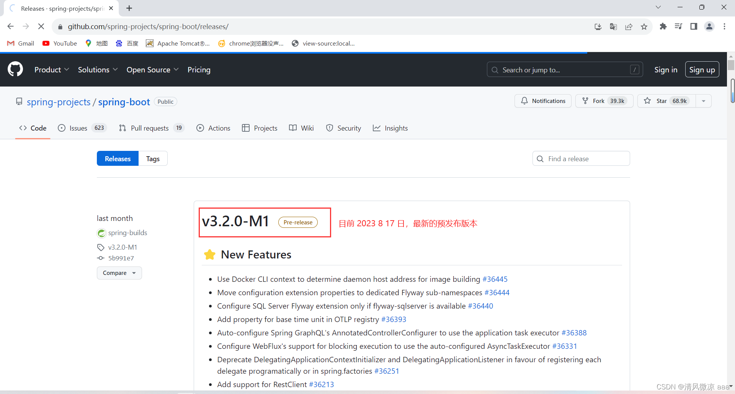Click install app icon in address bar
Screen dimensions: 735x394
[x=598, y=26]
